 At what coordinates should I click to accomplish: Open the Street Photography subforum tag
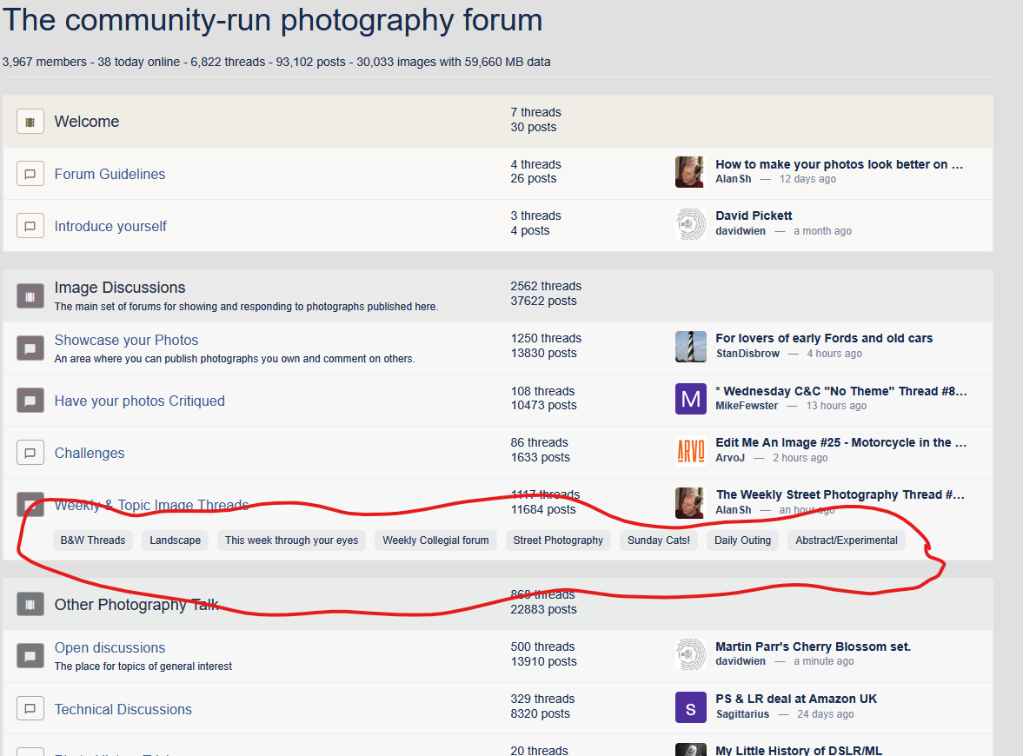point(558,540)
